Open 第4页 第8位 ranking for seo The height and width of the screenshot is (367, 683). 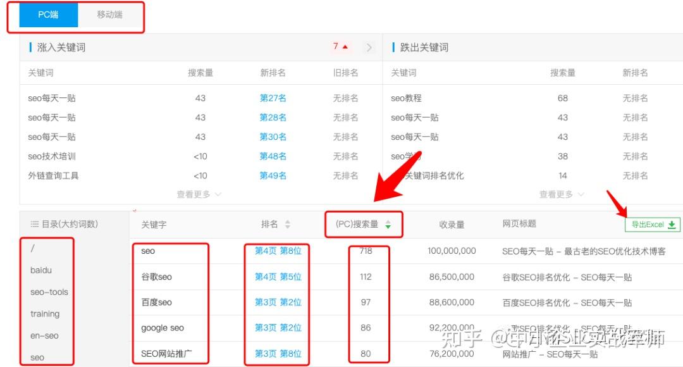pyautogui.click(x=278, y=251)
